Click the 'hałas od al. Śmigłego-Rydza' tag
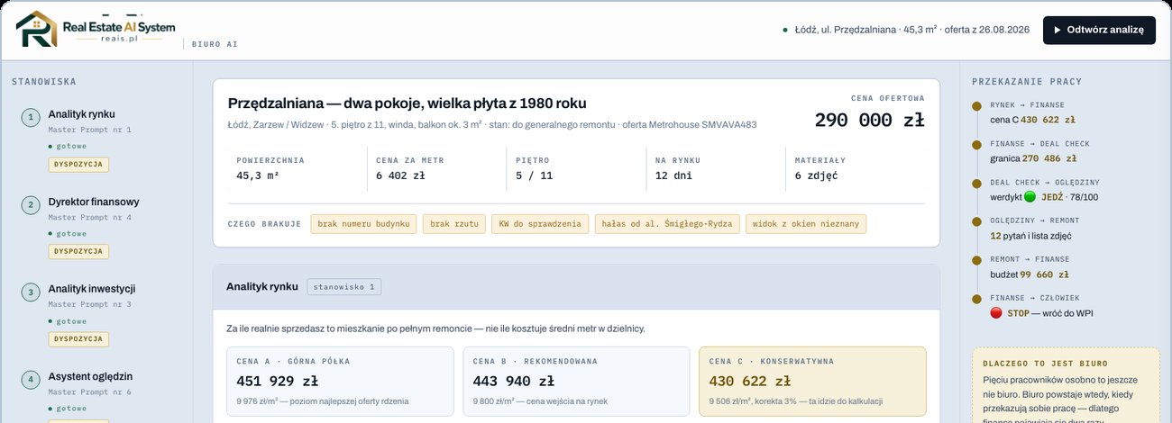This screenshot has width=1172, height=423. click(x=667, y=224)
